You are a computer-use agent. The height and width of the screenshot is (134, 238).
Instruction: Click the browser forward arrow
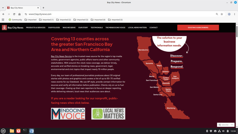9,14
